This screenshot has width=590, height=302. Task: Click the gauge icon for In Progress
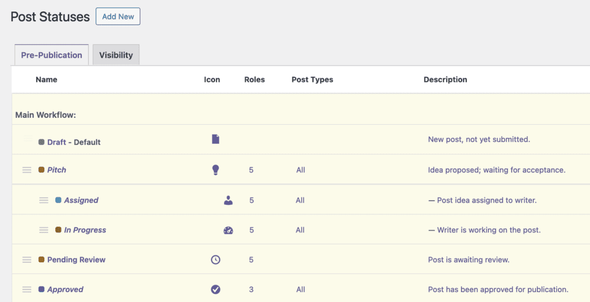(228, 230)
